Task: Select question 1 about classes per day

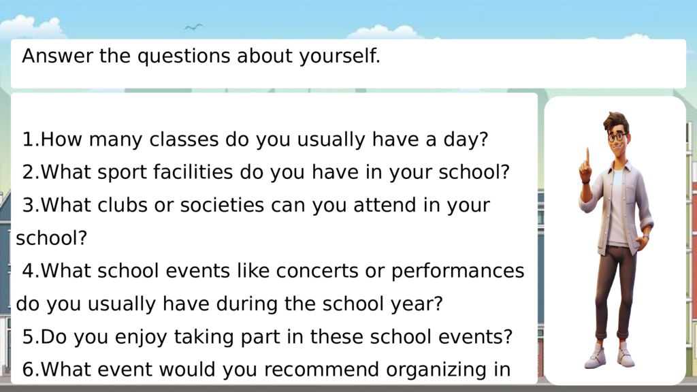Action: (x=255, y=140)
